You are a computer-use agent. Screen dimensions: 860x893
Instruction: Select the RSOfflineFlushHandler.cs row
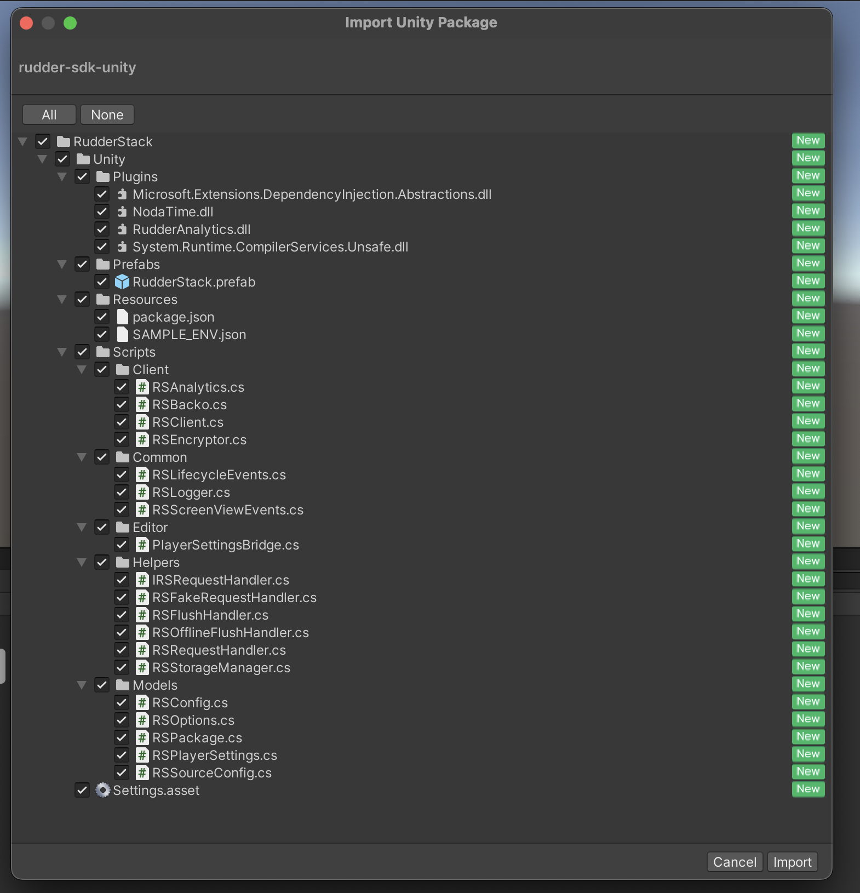tap(421, 633)
